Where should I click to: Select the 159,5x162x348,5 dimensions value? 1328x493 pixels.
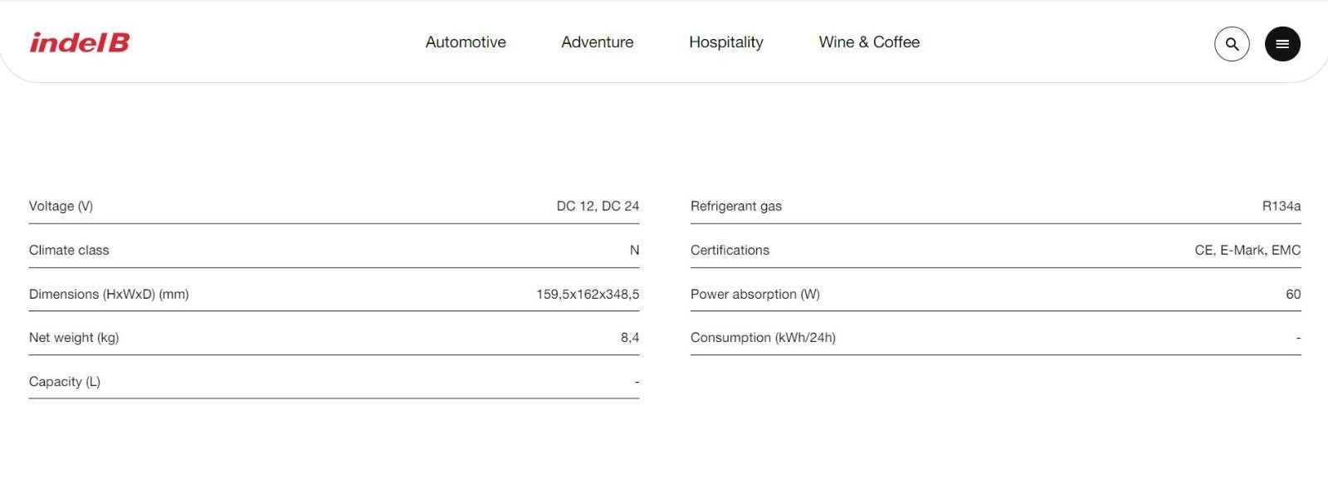(588, 294)
